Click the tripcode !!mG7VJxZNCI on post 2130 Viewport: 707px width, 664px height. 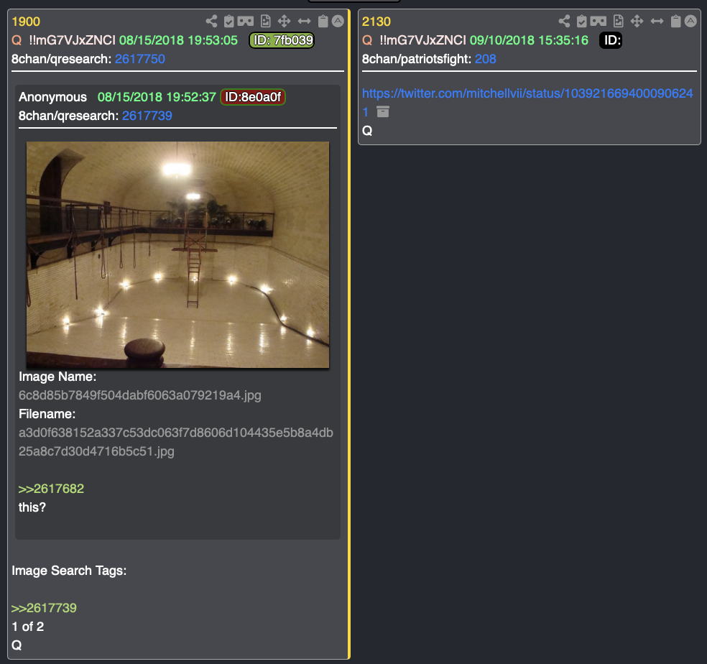tap(423, 40)
